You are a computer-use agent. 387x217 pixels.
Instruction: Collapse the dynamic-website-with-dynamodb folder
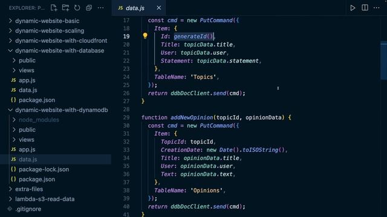(62, 110)
